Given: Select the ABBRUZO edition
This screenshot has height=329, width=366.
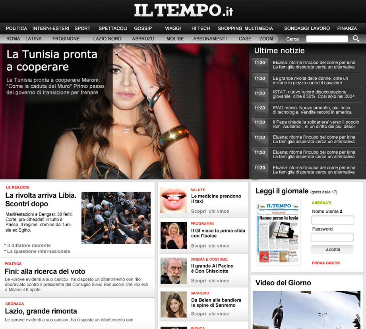Looking at the screenshot, I should [x=143, y=39].
